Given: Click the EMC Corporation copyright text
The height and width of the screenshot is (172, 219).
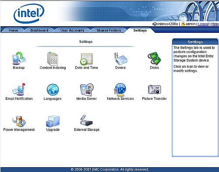Looking at the screenshot, I should pos(109,169).
